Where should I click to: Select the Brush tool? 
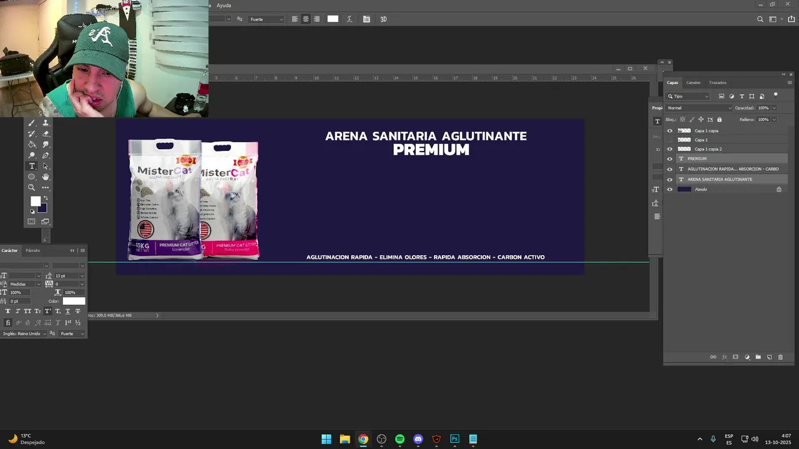click(x=32, y=123)
